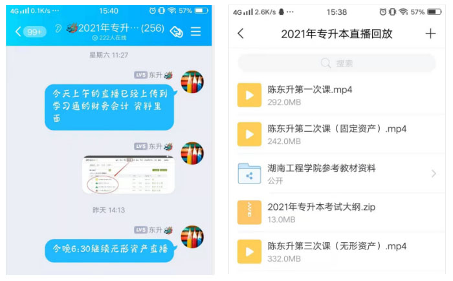
Task: Open the group apps icon left of hamburger menu
Action: [x=175, y=32]
